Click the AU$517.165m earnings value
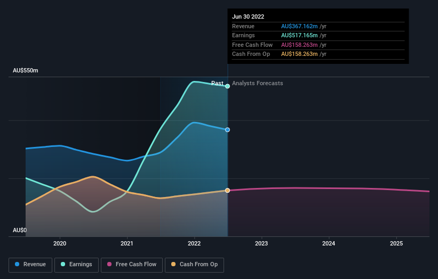 299,35
